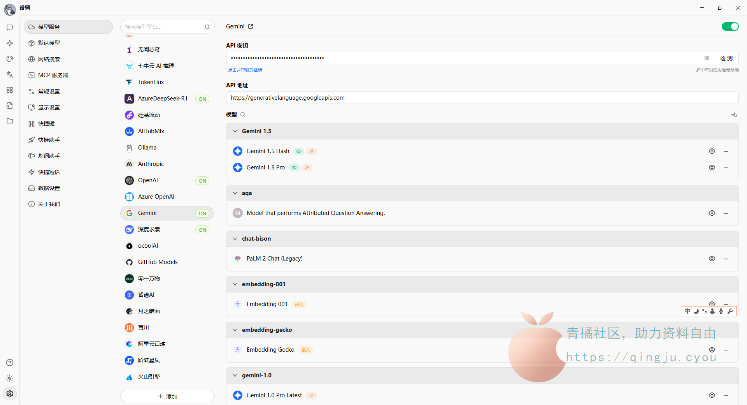Collapse the aqa model group
The width and height of the screenshot is (747, 405).
click(235, 193)
